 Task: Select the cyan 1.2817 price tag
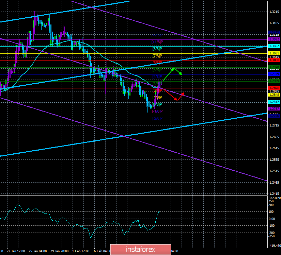tap(274, 102)
